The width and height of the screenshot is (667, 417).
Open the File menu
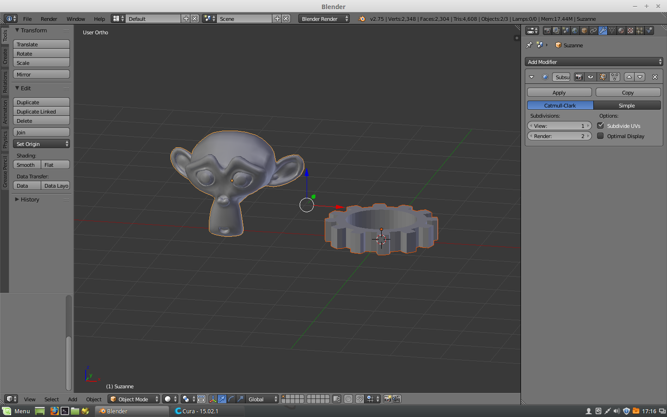(x=27, y=19)
